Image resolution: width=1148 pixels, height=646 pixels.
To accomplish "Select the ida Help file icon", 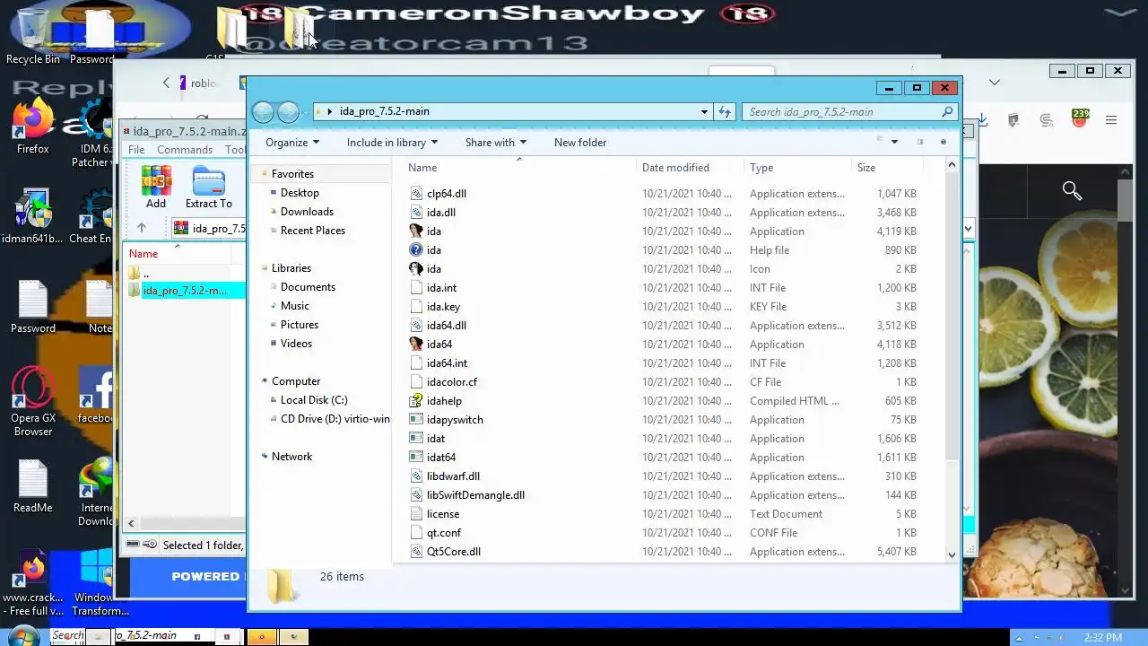I will 416,250.
